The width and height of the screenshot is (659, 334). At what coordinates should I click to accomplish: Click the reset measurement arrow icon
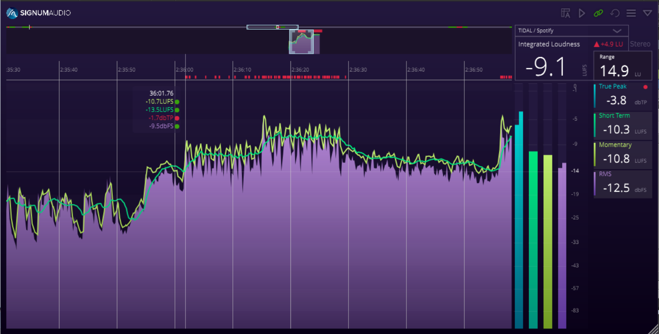[x=615, y=13]
